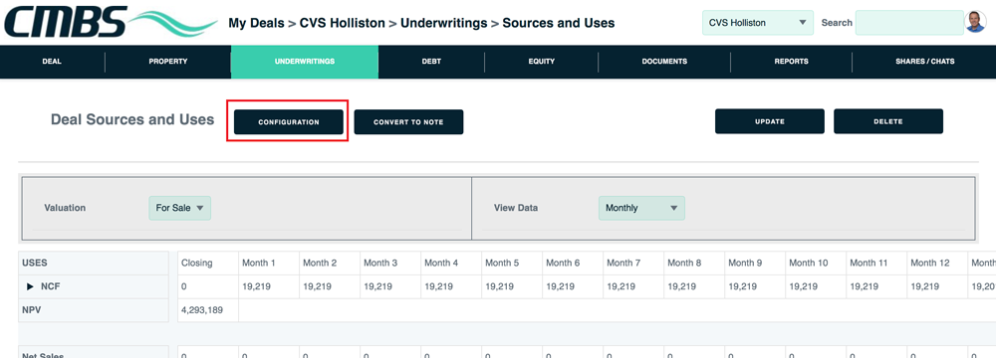Click the Update button
This screenshot has width=996, height=358.
[x=770, y=121]
